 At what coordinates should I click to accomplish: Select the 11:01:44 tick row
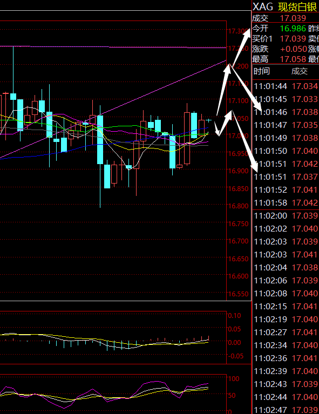coord(286,86)
